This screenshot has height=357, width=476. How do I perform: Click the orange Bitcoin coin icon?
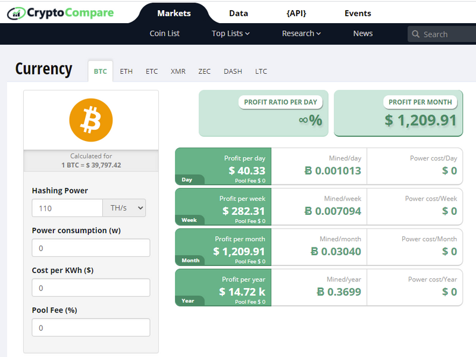pyautogui.click(x=91, y=120)
